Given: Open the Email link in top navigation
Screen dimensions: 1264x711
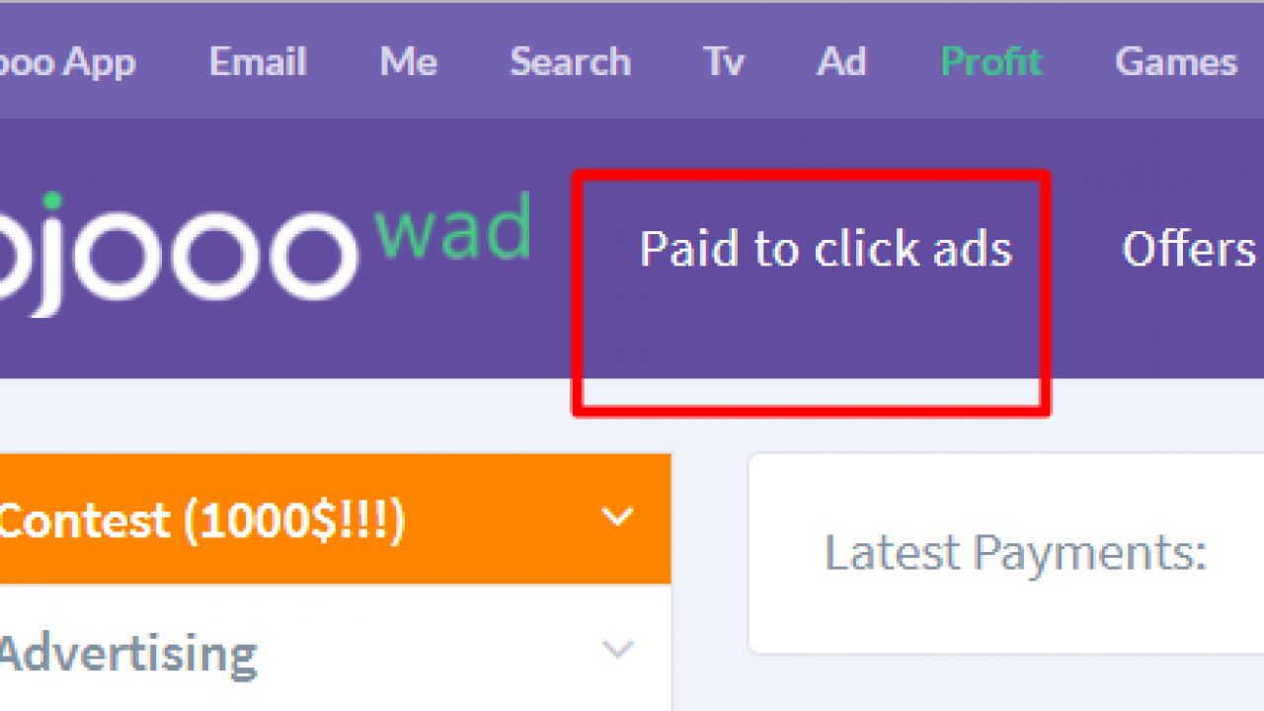Looking at the screenshot, I should tap(258, 62).
